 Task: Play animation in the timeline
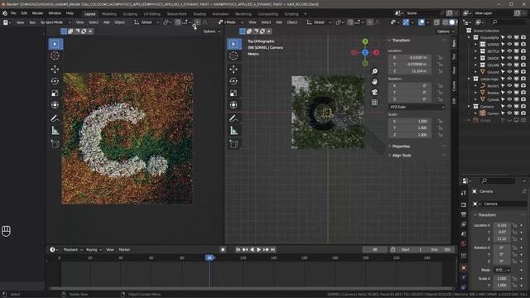pyautogui.click(x=258, y=250)
